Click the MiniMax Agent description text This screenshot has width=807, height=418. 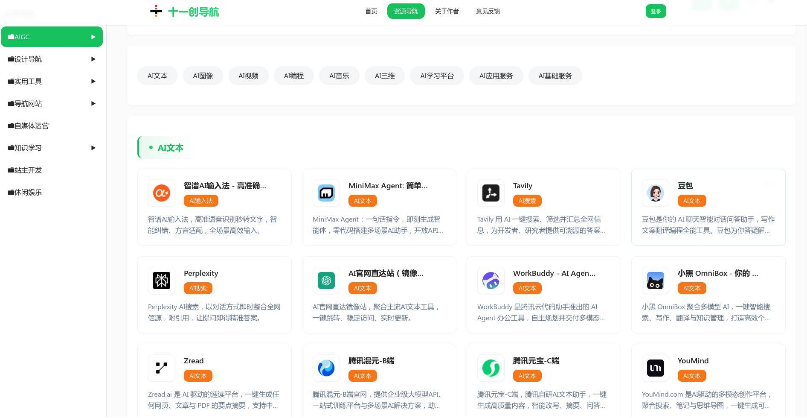378,225
